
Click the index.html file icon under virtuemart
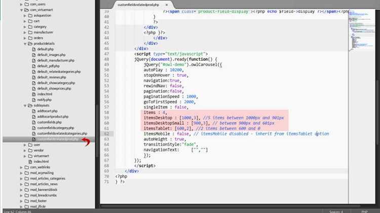[x=30, y=161]
